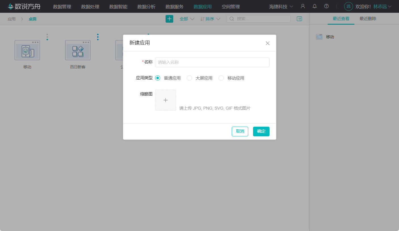Open the user profile icon
The height and width of the screenshot is (231, 399).
point(303,6)
